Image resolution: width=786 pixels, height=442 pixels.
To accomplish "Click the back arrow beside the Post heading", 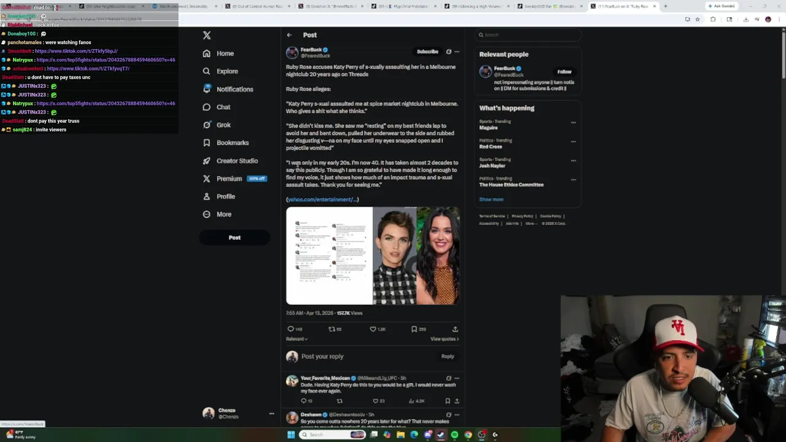I will (289, 35).
